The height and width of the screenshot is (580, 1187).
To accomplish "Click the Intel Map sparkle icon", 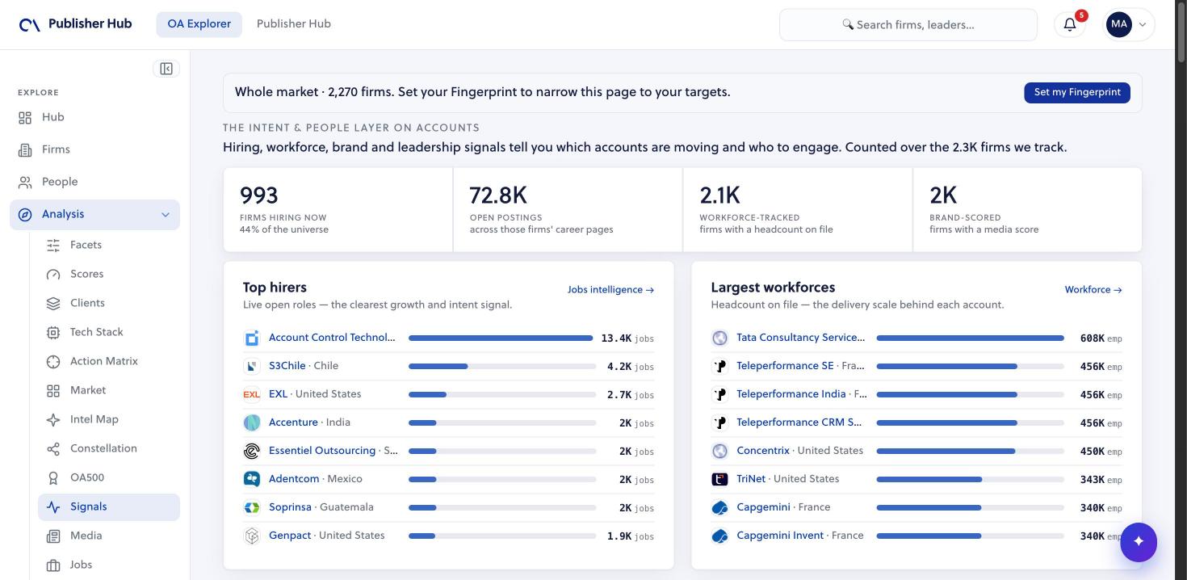I will pyautogui.click(x=53, y=419).
